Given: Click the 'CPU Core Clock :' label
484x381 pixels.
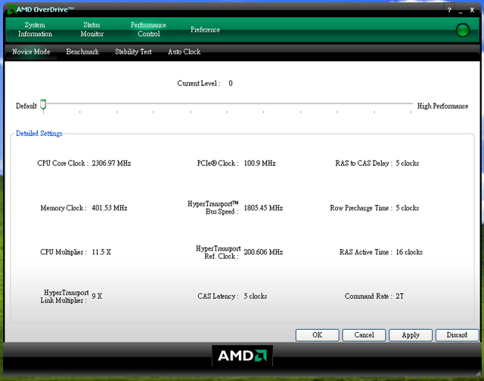Looking at the screenshot, I should click(63, 163).
